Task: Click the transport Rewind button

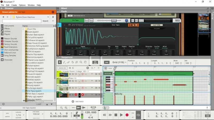Action: 104,115
